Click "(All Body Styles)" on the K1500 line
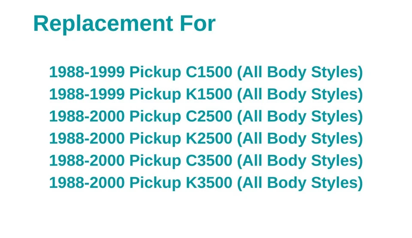This screenshot has height=238, width=412. pyautogui.click(x=300, y=94)
